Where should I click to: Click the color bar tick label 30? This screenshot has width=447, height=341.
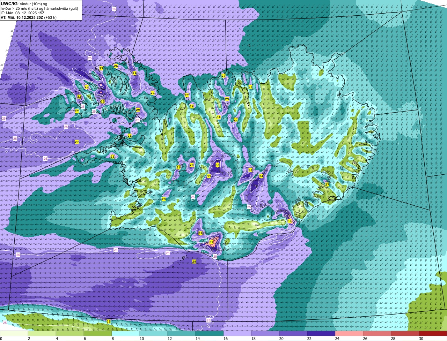(421, 339)
